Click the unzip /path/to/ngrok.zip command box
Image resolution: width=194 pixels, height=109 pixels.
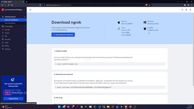click(x=110, y=64)
